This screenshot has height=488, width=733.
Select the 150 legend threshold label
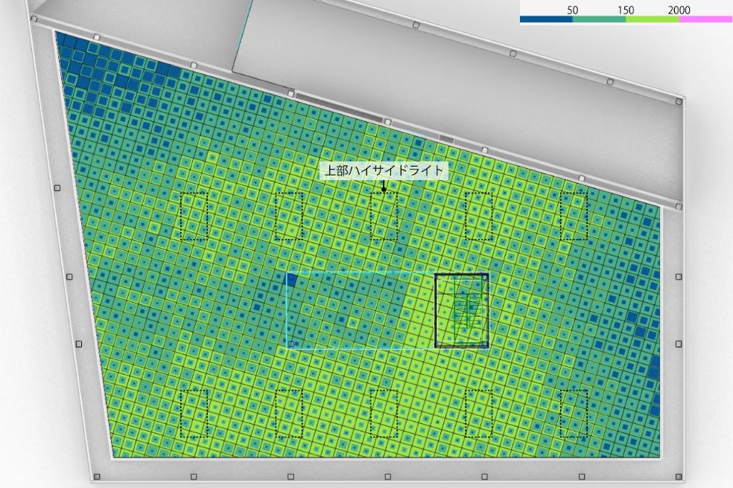(x=626, y=10)
